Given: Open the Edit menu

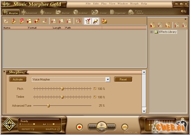Looking at the screenshot, I should coord(96,4).
